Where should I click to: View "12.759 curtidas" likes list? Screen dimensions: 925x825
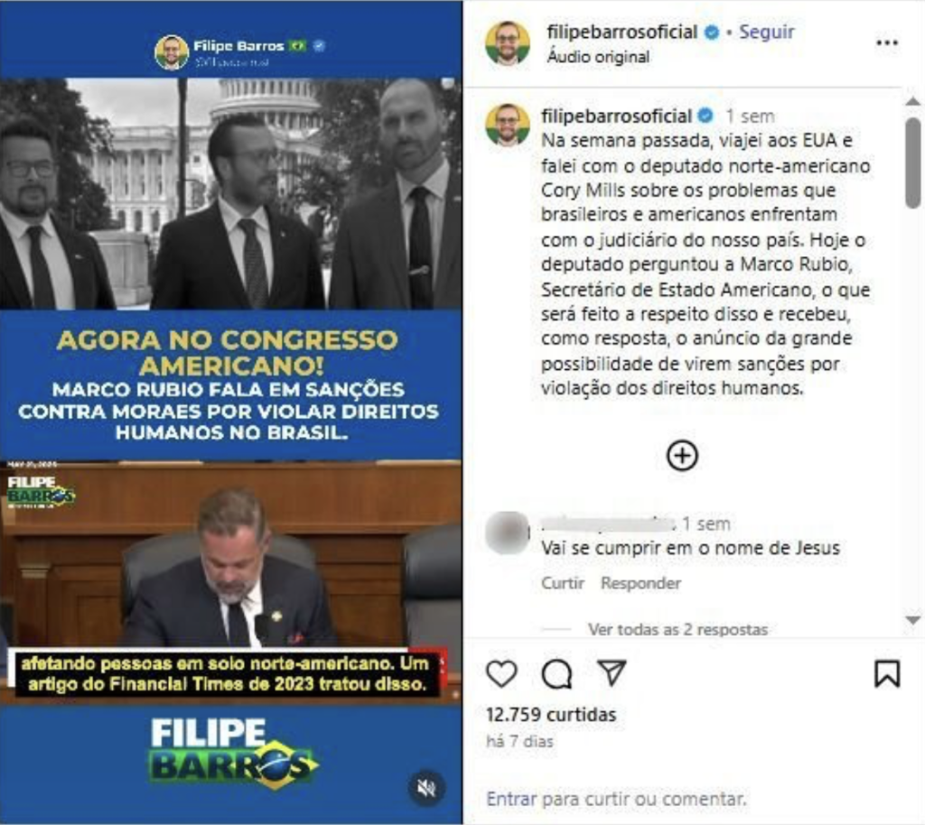551,715
